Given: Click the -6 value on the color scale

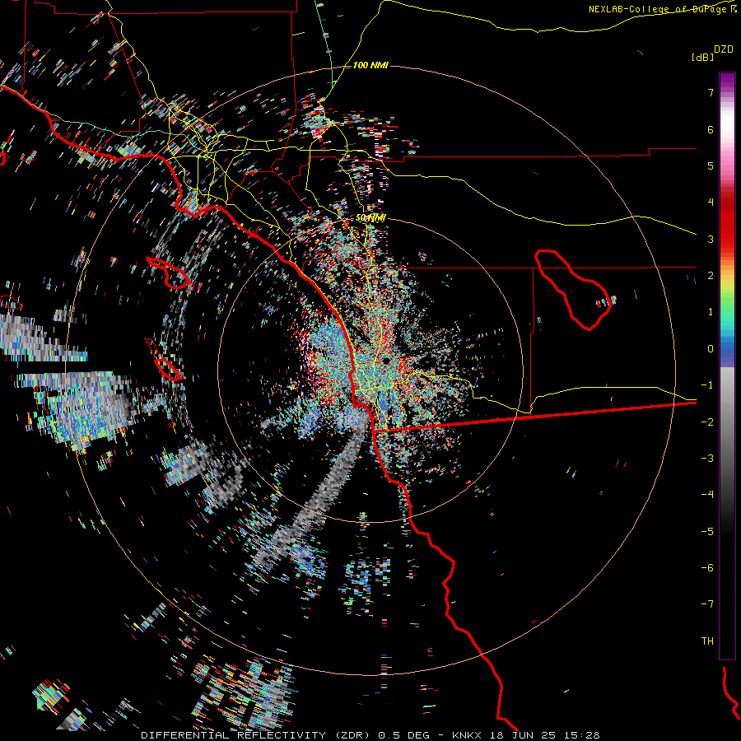Looking at the screenshot, I should pos(707,568).
